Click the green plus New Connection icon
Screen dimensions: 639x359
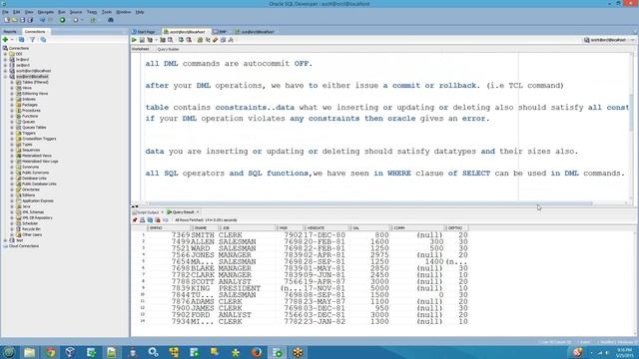tap(5, 40)
